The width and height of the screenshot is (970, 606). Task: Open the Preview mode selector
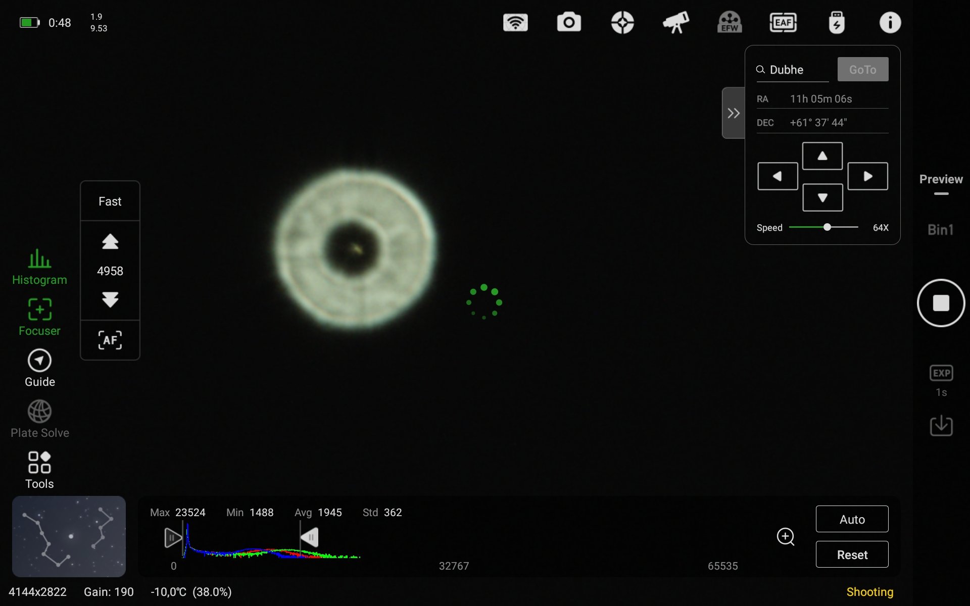coord(941,180)
